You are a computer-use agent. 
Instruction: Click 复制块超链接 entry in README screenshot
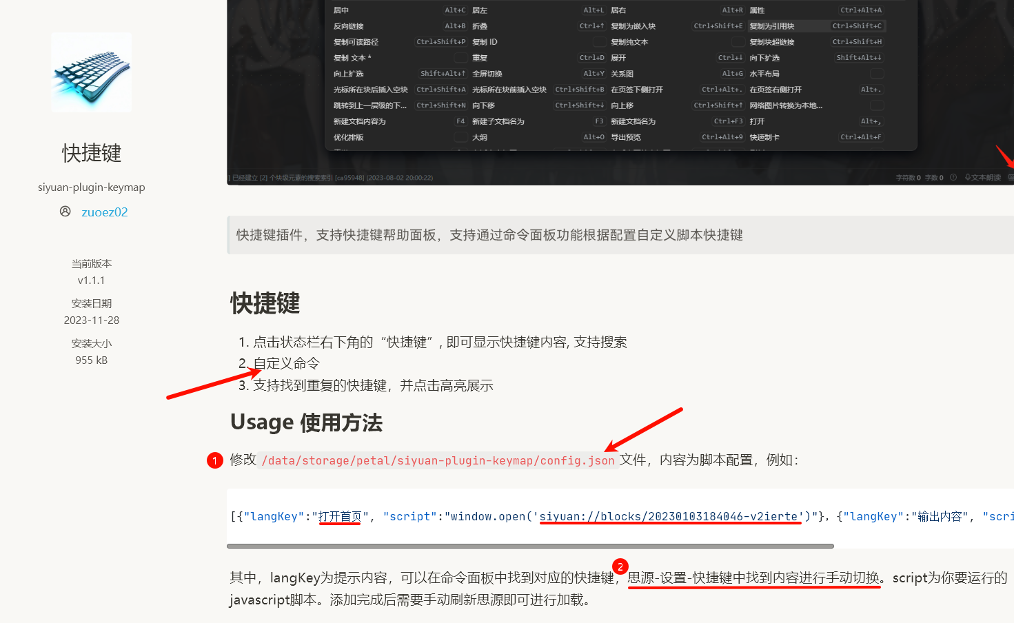(772, 42)
